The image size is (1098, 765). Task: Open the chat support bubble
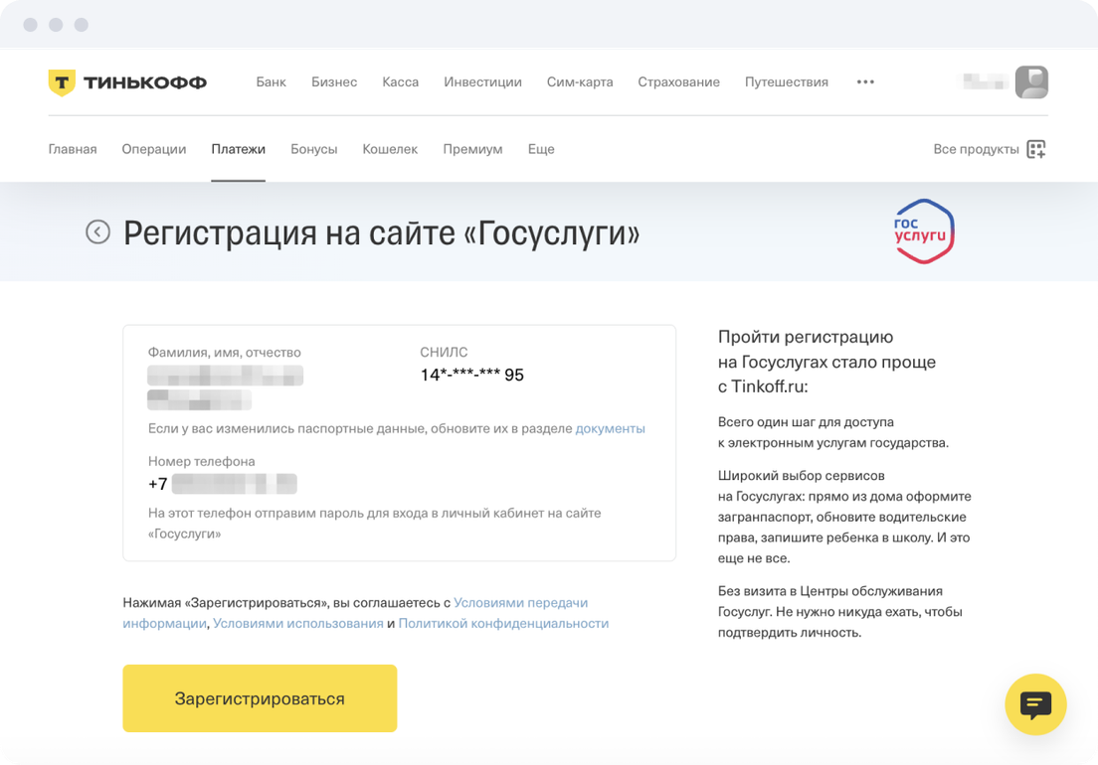pyautogui.click(x=1035, y=704)
